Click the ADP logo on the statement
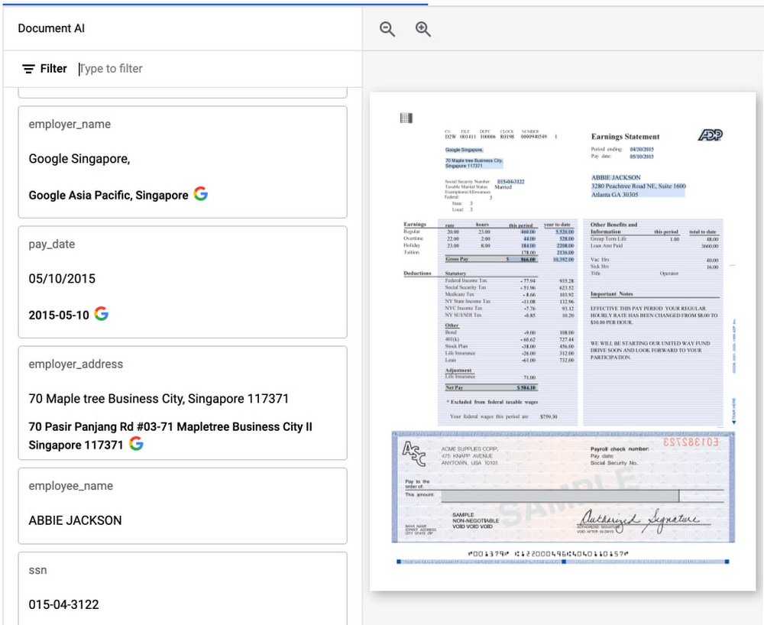The width and height of the screenshot is (764, 625). point(710,135)
